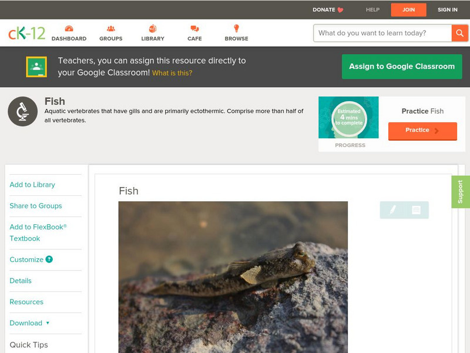
Task: Click the estimated time progress circle
Action: coord(350,118)
